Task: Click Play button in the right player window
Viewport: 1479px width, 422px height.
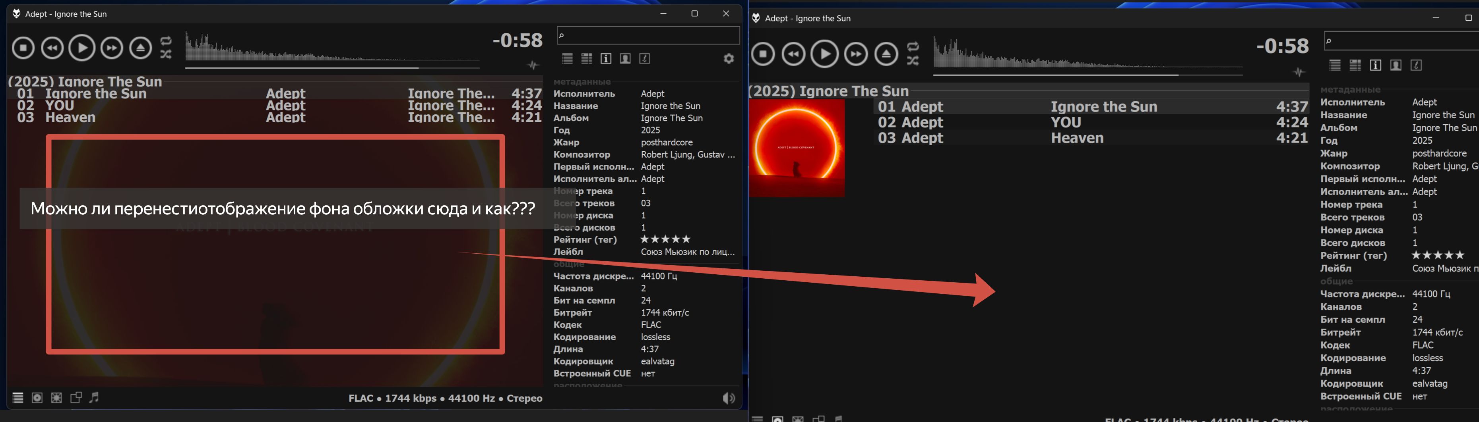Action: click(x=824, y=54)
